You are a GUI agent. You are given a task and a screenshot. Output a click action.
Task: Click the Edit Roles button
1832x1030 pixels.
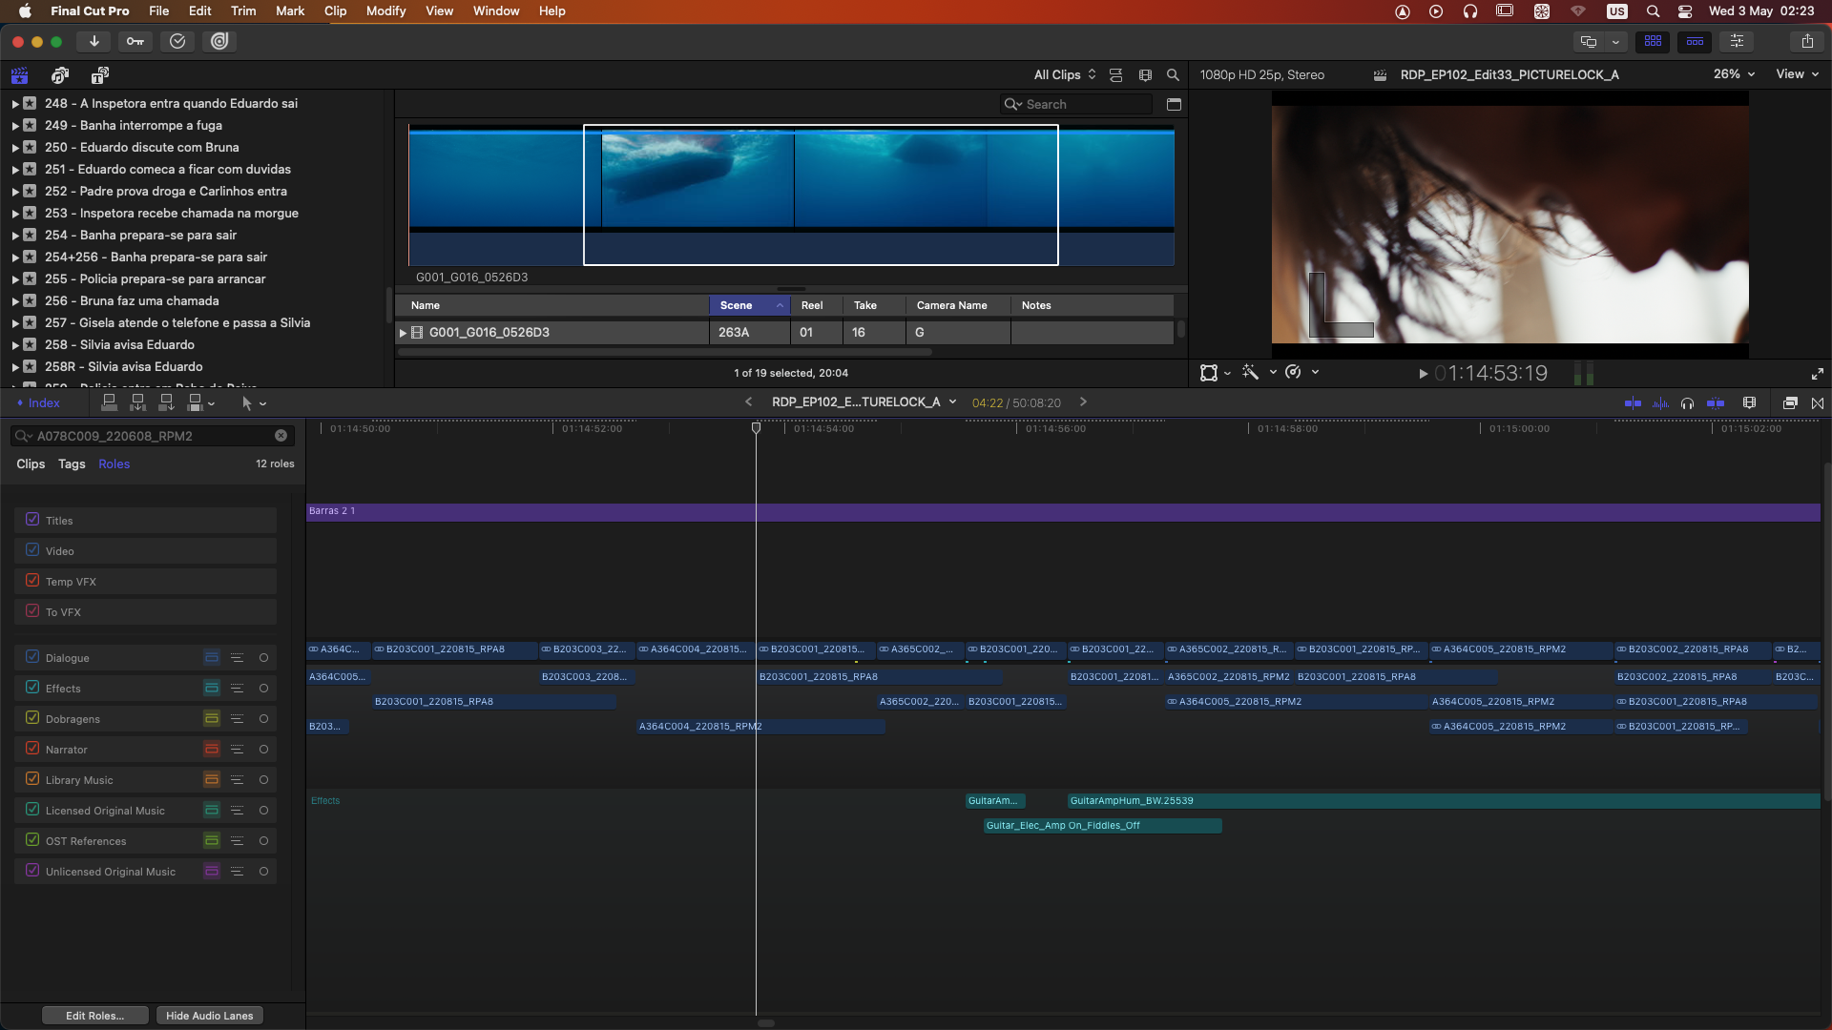click(94, 1016)
